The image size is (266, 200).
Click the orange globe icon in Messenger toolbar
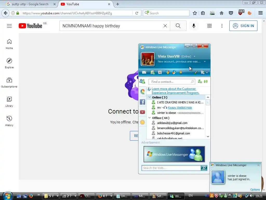tap(181, 72)
